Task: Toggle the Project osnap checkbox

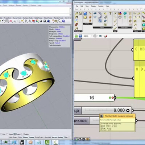Action: [14, 134]
